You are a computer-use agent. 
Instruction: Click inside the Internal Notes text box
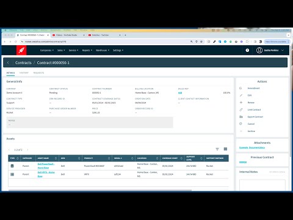coord(262,185)
